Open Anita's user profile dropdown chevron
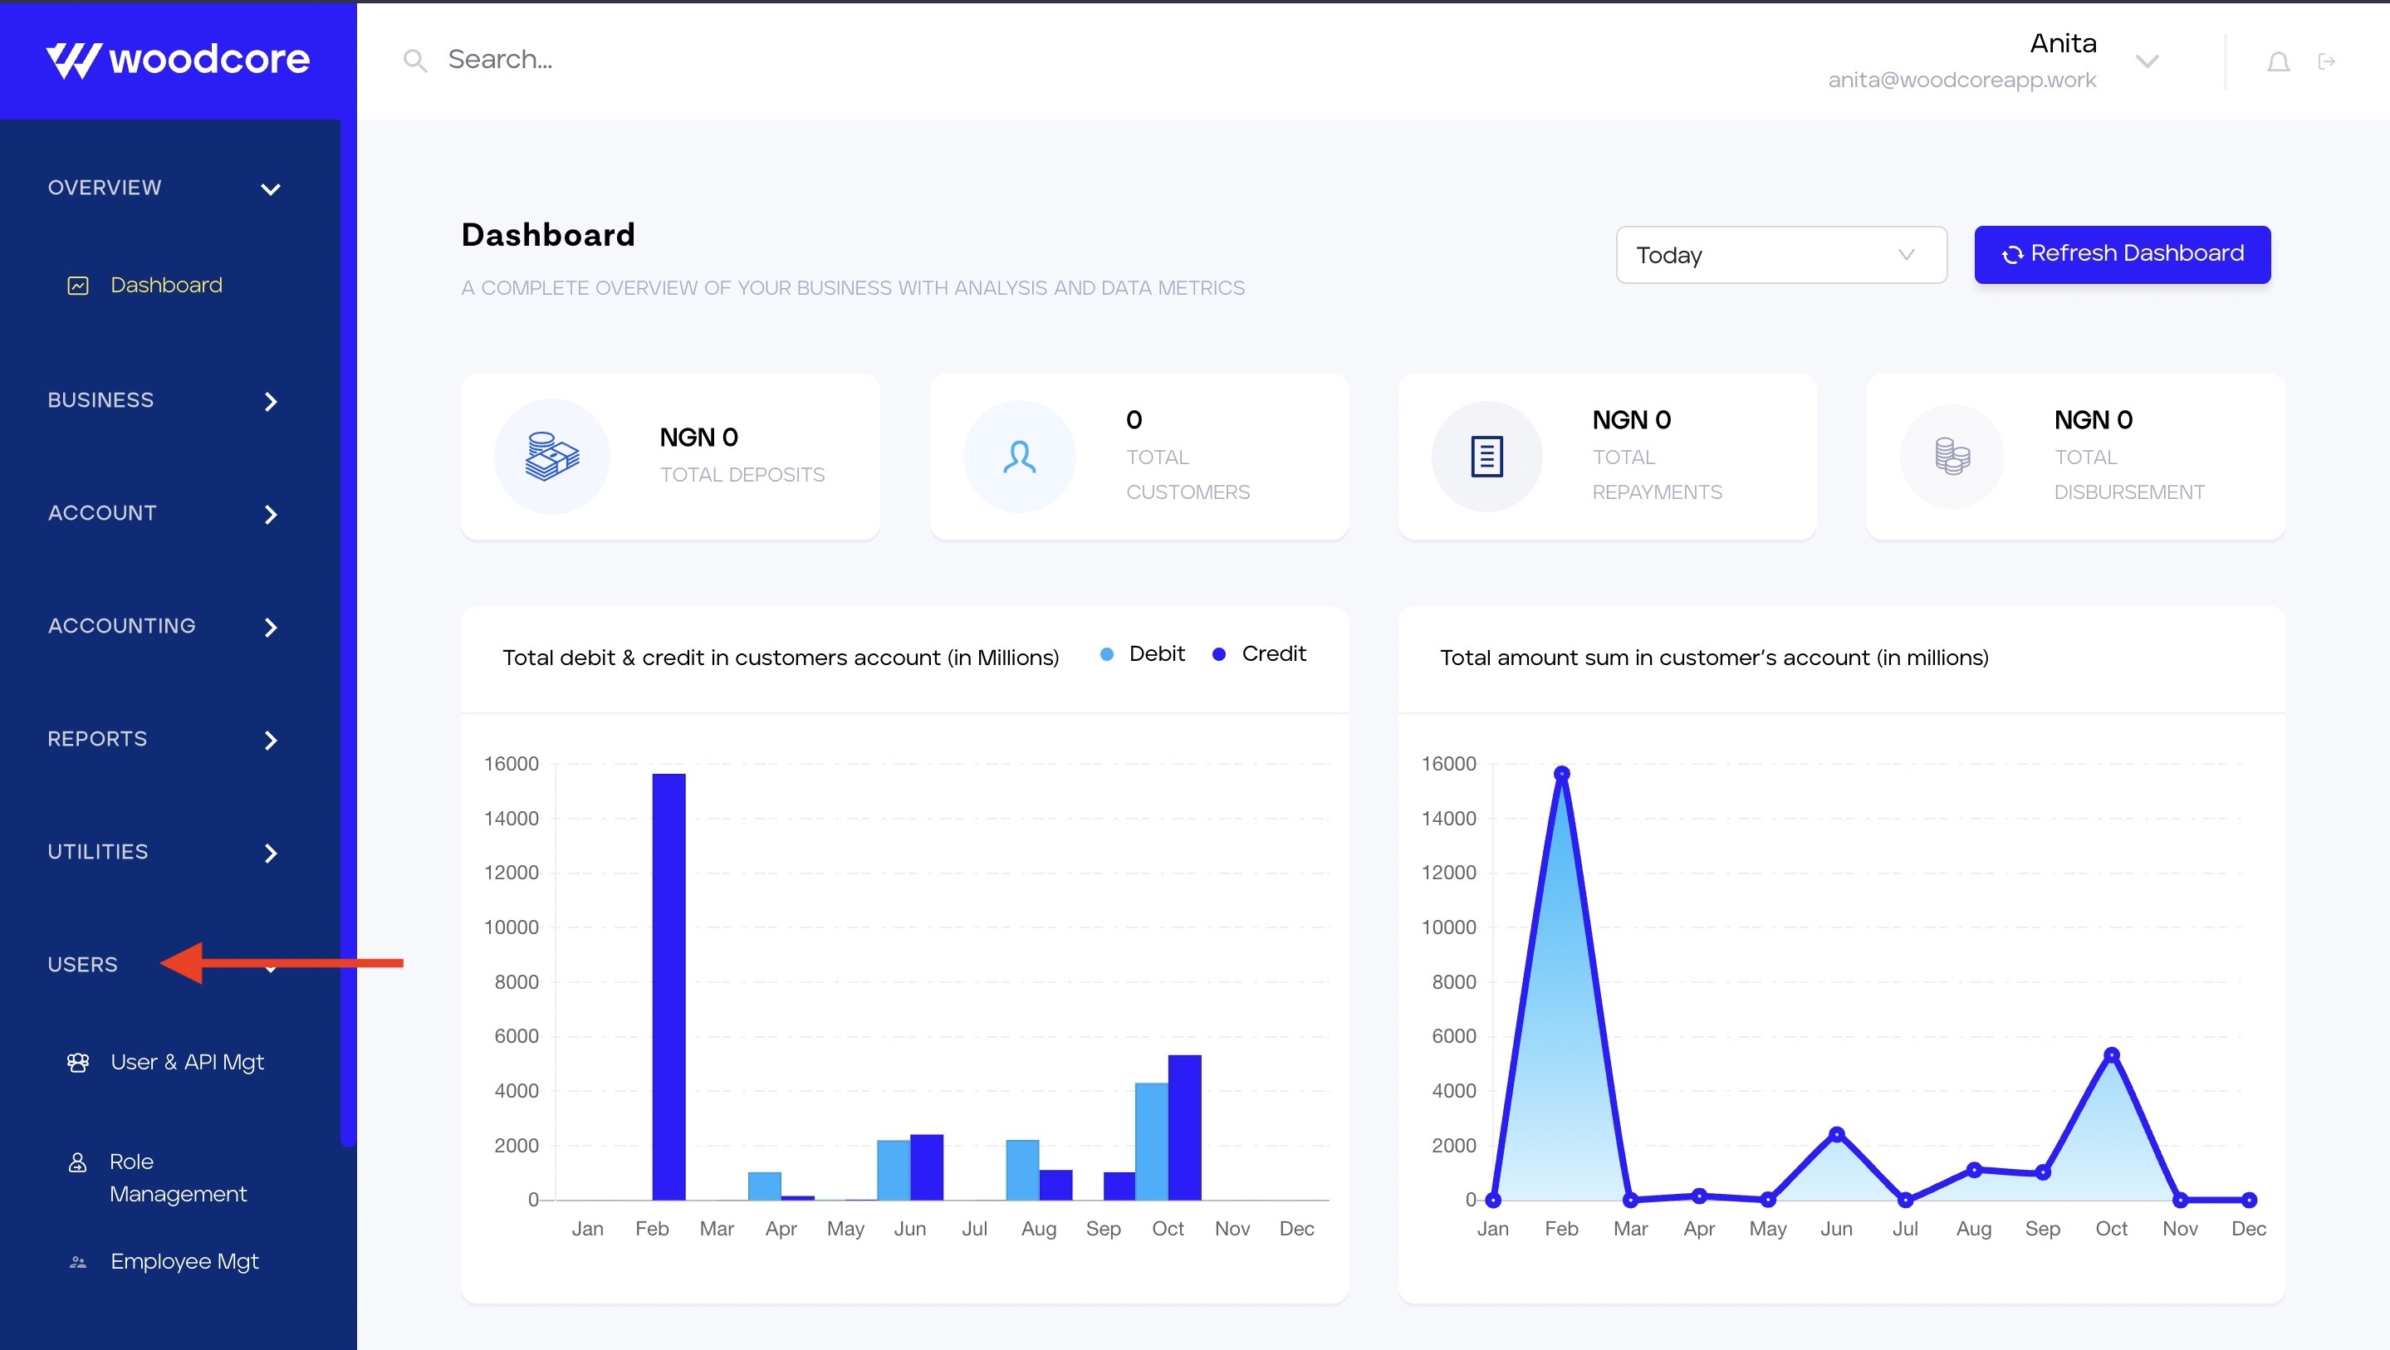 click(x=2147, y=62)
